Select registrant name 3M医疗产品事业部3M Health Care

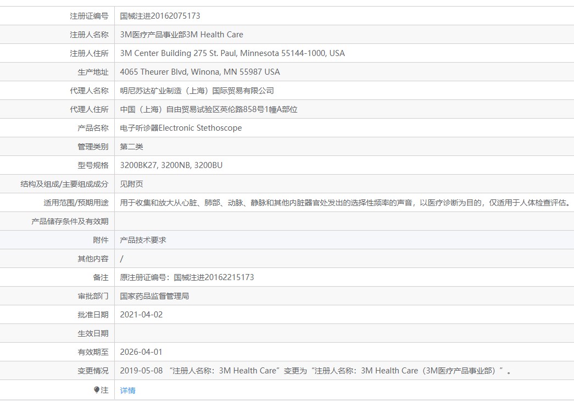(x=182, y=35)
